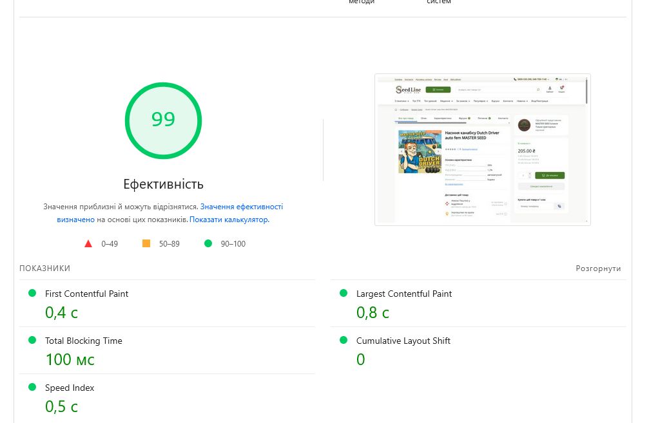Click the green dot beside Largest Contentful Paint

click(343, 293)
